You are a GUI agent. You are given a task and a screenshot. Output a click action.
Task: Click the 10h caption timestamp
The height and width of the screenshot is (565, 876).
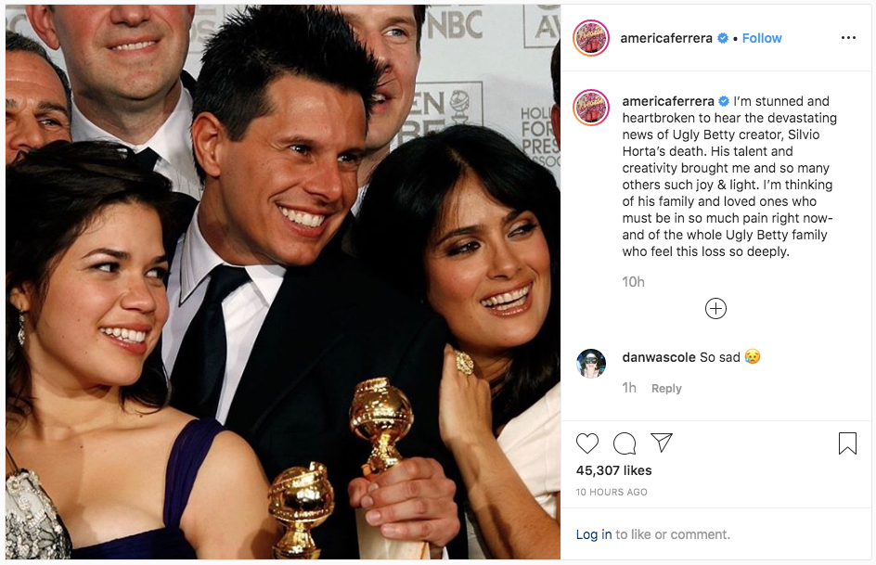point(633,281)
